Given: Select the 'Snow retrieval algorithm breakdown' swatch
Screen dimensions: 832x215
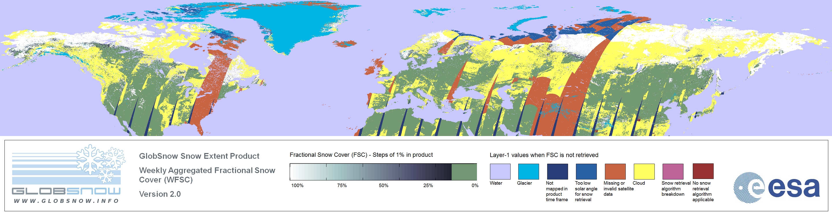Looking at the screenshot, I should 673,171.
